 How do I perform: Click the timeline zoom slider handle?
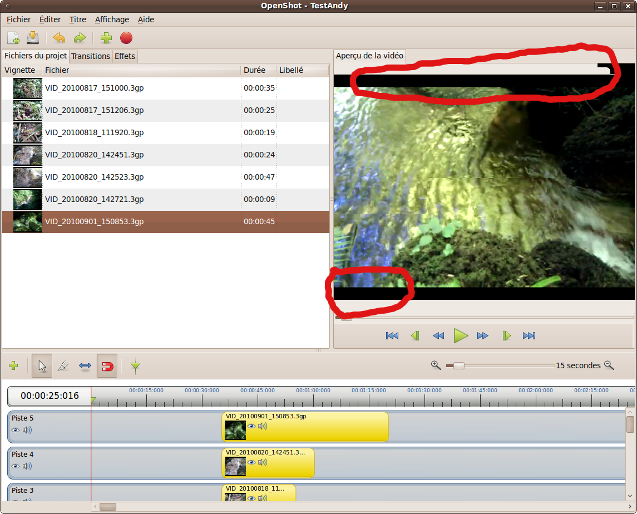(458, 365)
